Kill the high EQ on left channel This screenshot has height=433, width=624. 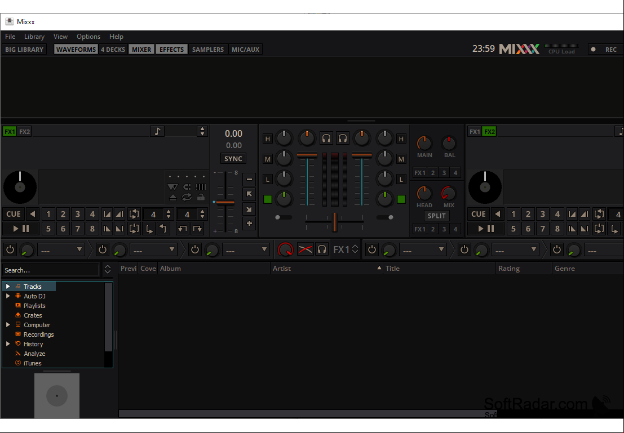267,139
